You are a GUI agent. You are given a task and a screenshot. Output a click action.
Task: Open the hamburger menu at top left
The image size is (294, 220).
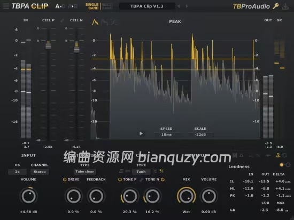pyautogui.click(x=6, y=6)
